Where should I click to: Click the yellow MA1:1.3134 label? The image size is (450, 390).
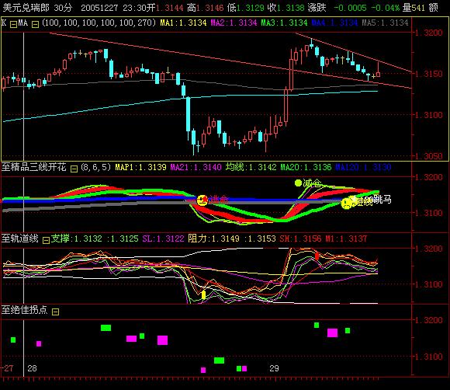183,23
